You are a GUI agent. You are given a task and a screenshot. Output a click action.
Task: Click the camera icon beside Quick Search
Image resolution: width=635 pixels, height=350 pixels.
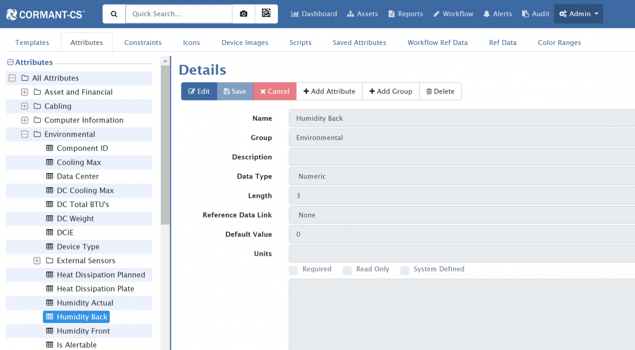[244, 14]
